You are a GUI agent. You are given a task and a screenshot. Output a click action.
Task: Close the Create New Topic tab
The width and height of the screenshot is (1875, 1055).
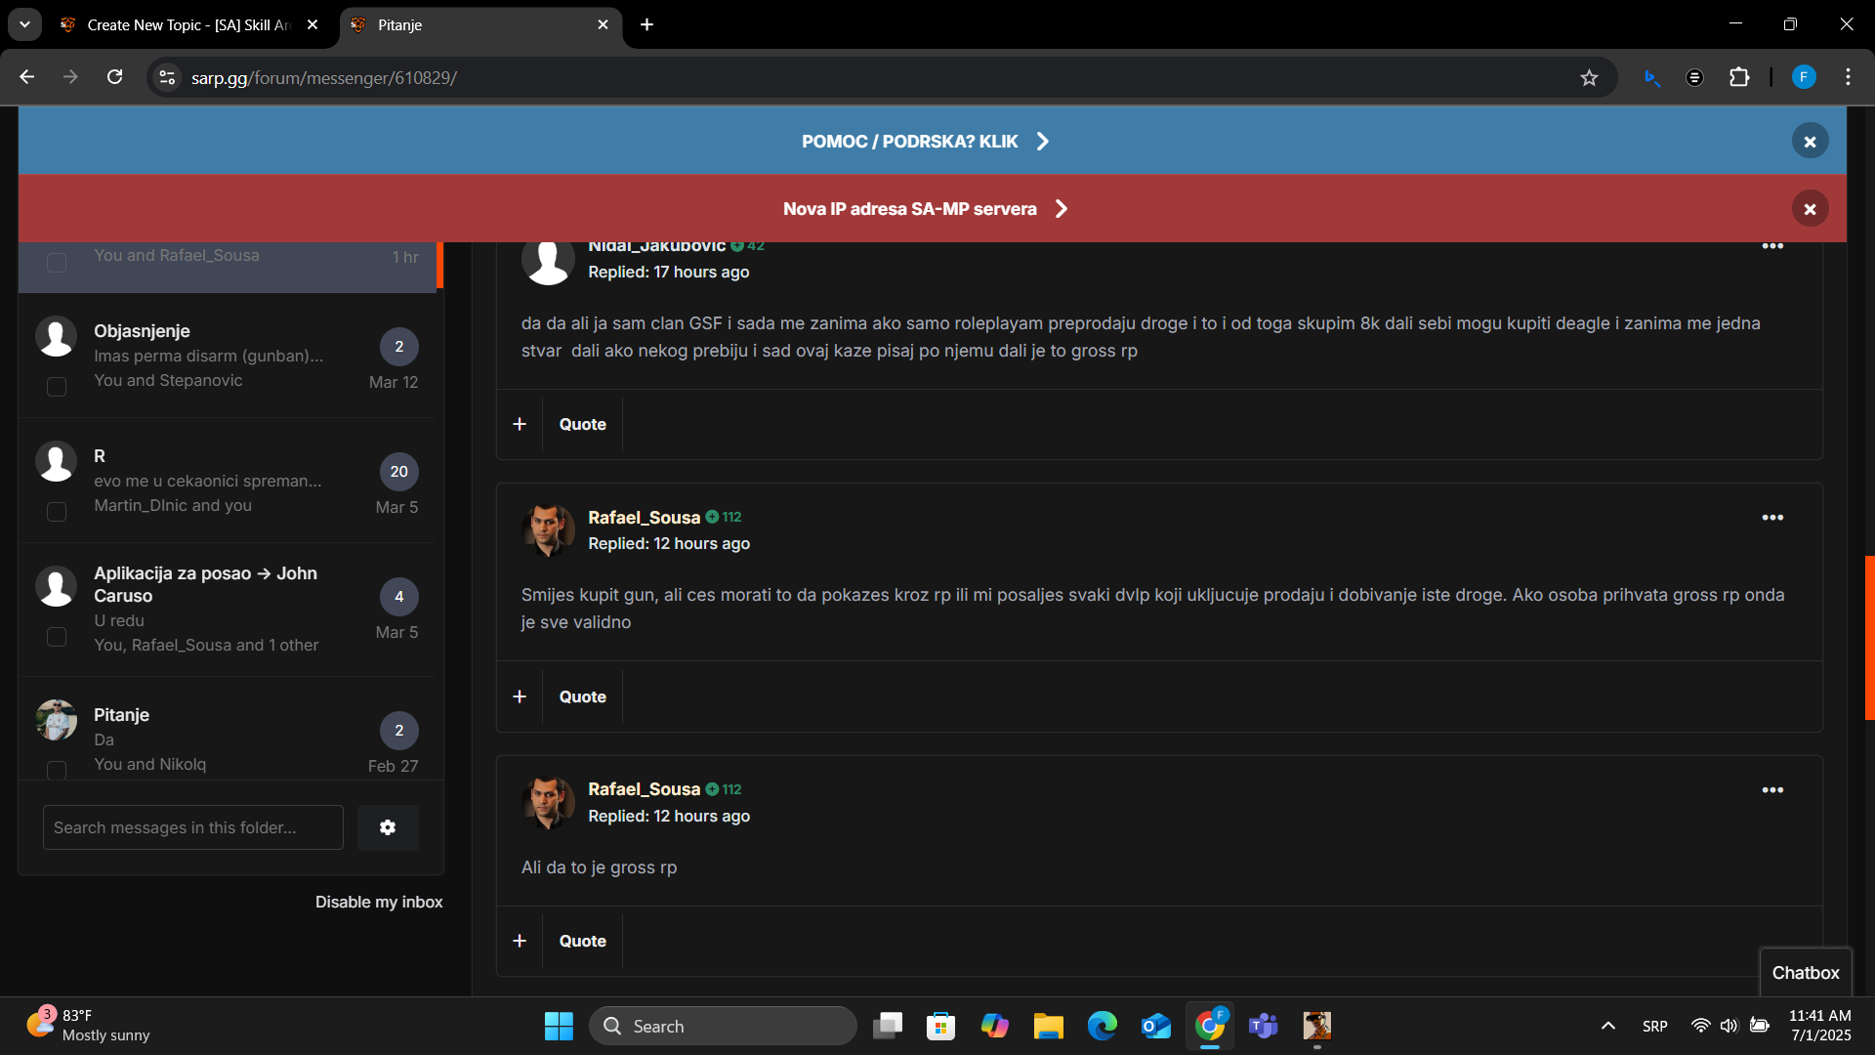coord(312,24)
